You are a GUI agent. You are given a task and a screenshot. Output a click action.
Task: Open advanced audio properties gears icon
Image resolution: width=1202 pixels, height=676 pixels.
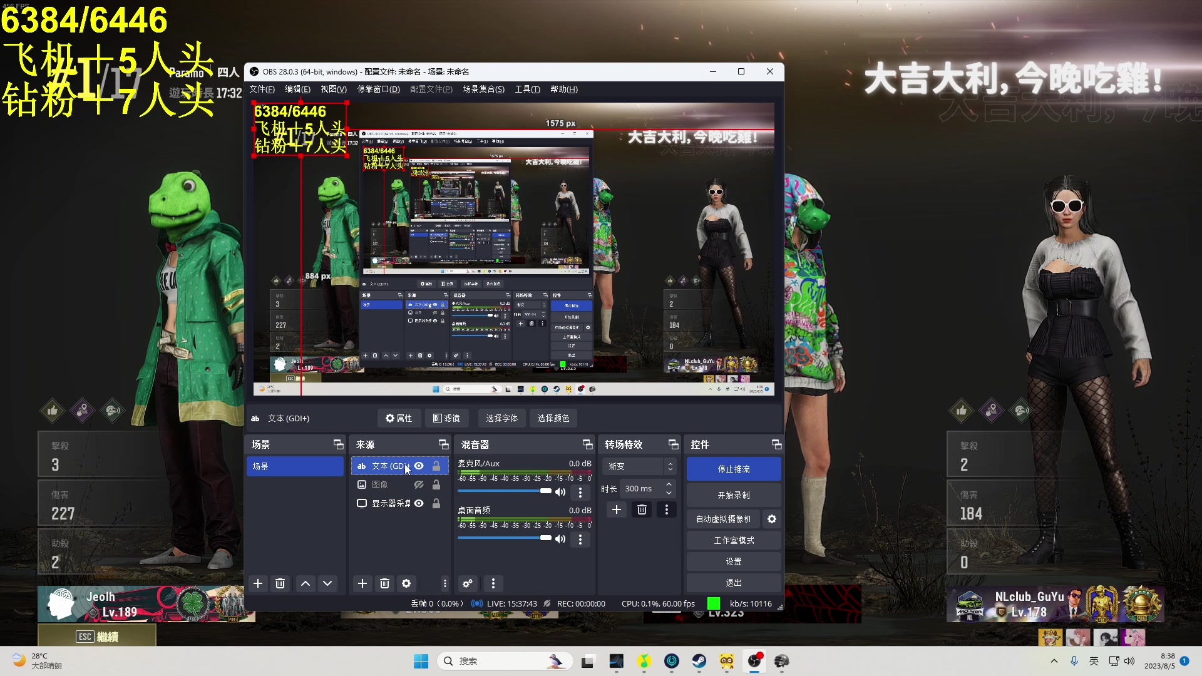468,583
